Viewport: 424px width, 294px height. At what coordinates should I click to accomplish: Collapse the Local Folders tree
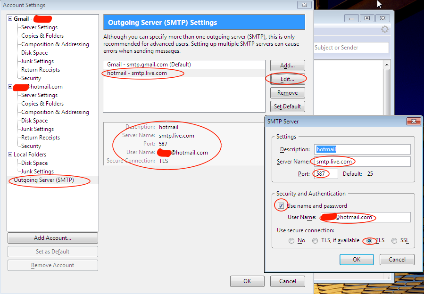point(10,155)
